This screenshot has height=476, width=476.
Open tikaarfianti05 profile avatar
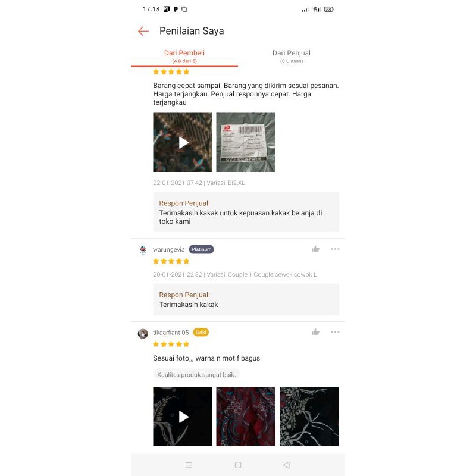coord(143,334)
